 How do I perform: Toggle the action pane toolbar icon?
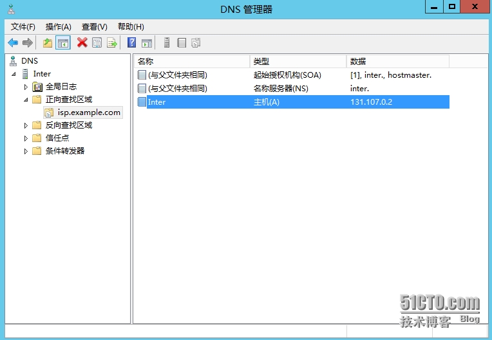click(147, 43)
